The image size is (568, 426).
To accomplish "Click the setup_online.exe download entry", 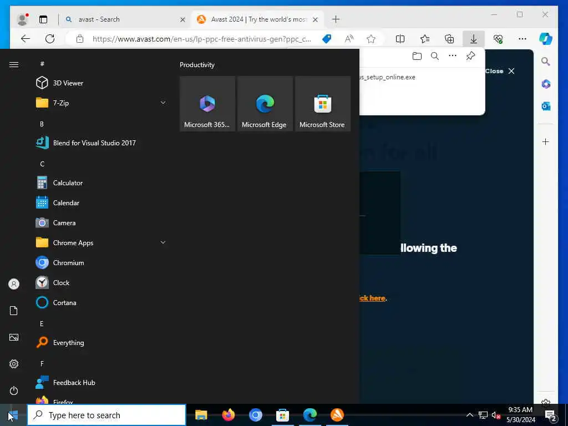I will pos(387,77).
